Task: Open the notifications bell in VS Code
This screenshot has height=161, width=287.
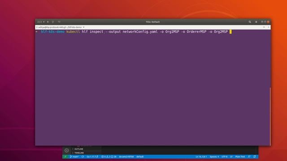Action: click(x=255, y=157)
